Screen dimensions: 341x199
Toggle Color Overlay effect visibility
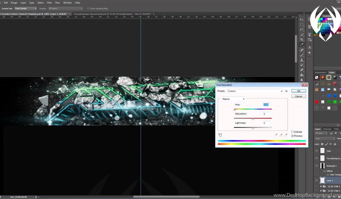pyautogui.click(x=328, y=175)
